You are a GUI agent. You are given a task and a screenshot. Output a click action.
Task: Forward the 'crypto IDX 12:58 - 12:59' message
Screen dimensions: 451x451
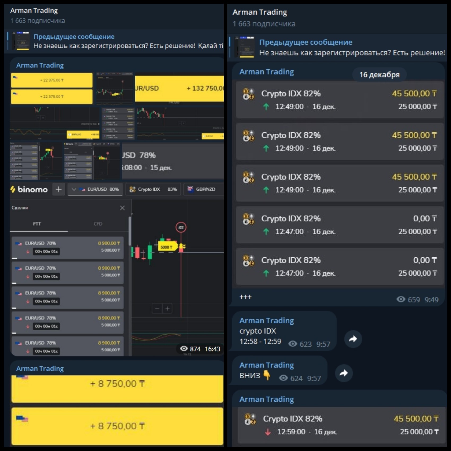pos(353,339)
